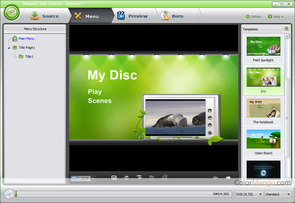Click the templates scrollbar up arrow

287,36
